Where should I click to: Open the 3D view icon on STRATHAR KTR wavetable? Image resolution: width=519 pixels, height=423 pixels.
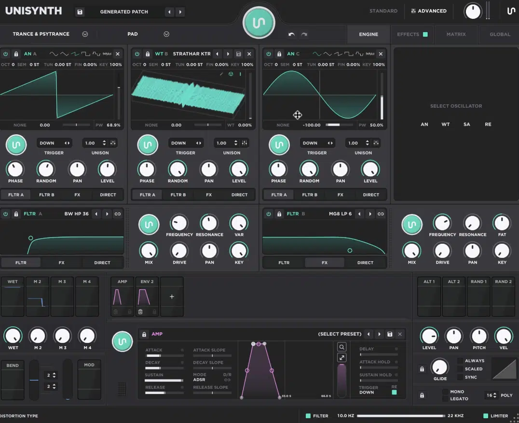(230, 74)
